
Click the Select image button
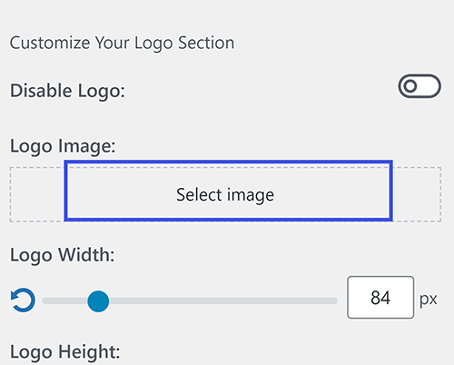point(229,191)
